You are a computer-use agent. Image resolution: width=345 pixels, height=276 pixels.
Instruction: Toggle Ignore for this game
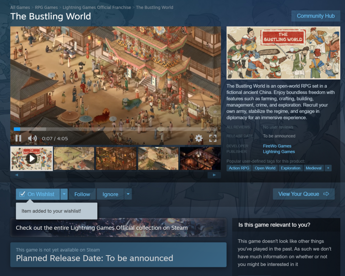click(x=110, y=194)
